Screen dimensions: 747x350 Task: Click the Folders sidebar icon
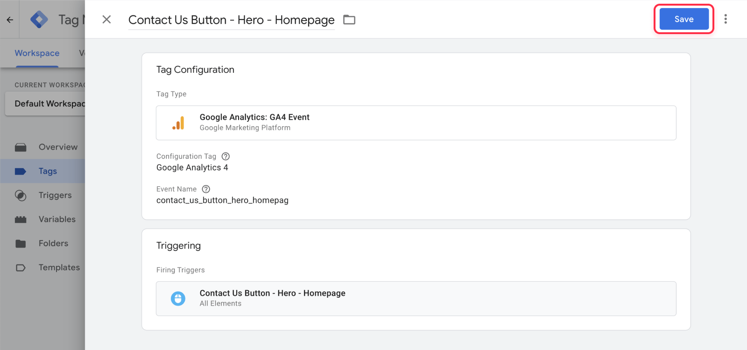(x=21, y=243)
